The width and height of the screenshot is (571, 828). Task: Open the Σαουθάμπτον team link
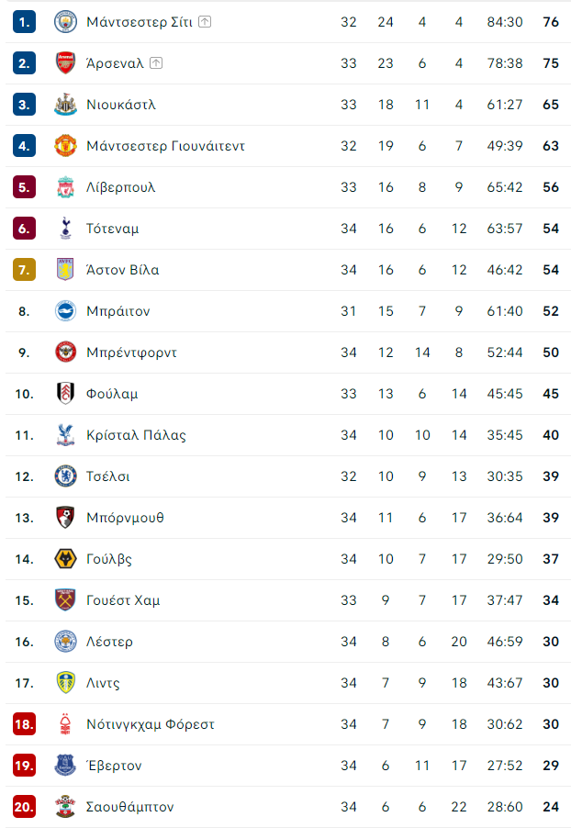[x=130, y=807]
